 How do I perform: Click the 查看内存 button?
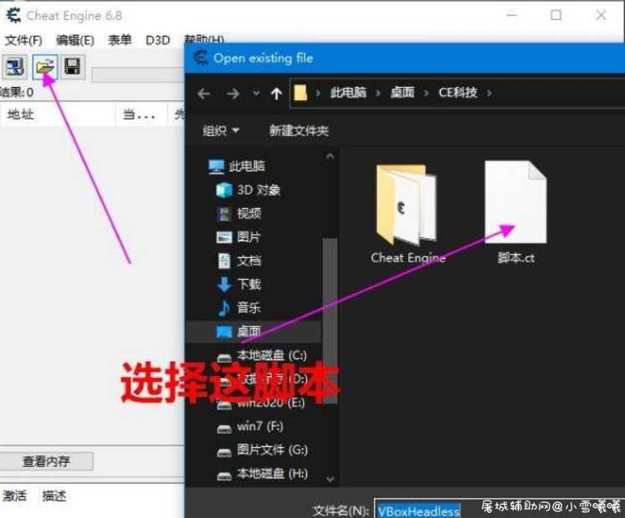coord(46,461)
